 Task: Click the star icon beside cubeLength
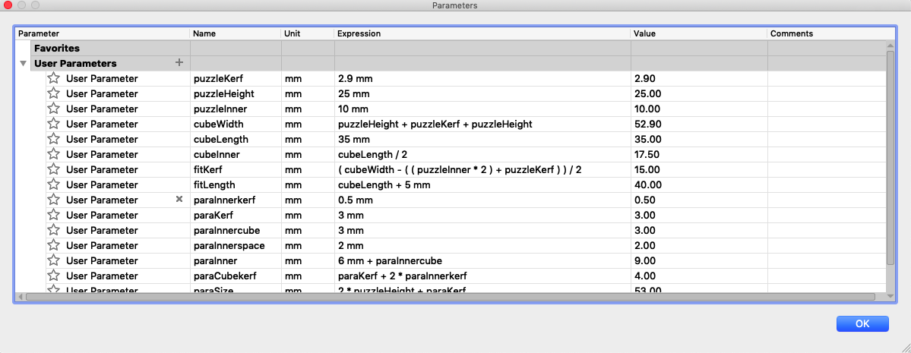pos(54,139)
